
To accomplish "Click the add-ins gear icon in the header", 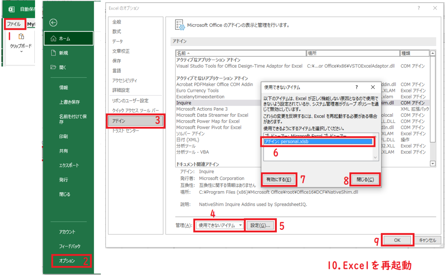I will pyautogui.click(x=180, y=25).
